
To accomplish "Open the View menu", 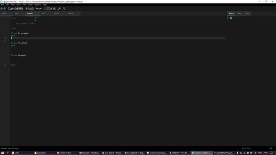I will click(24, 5).
